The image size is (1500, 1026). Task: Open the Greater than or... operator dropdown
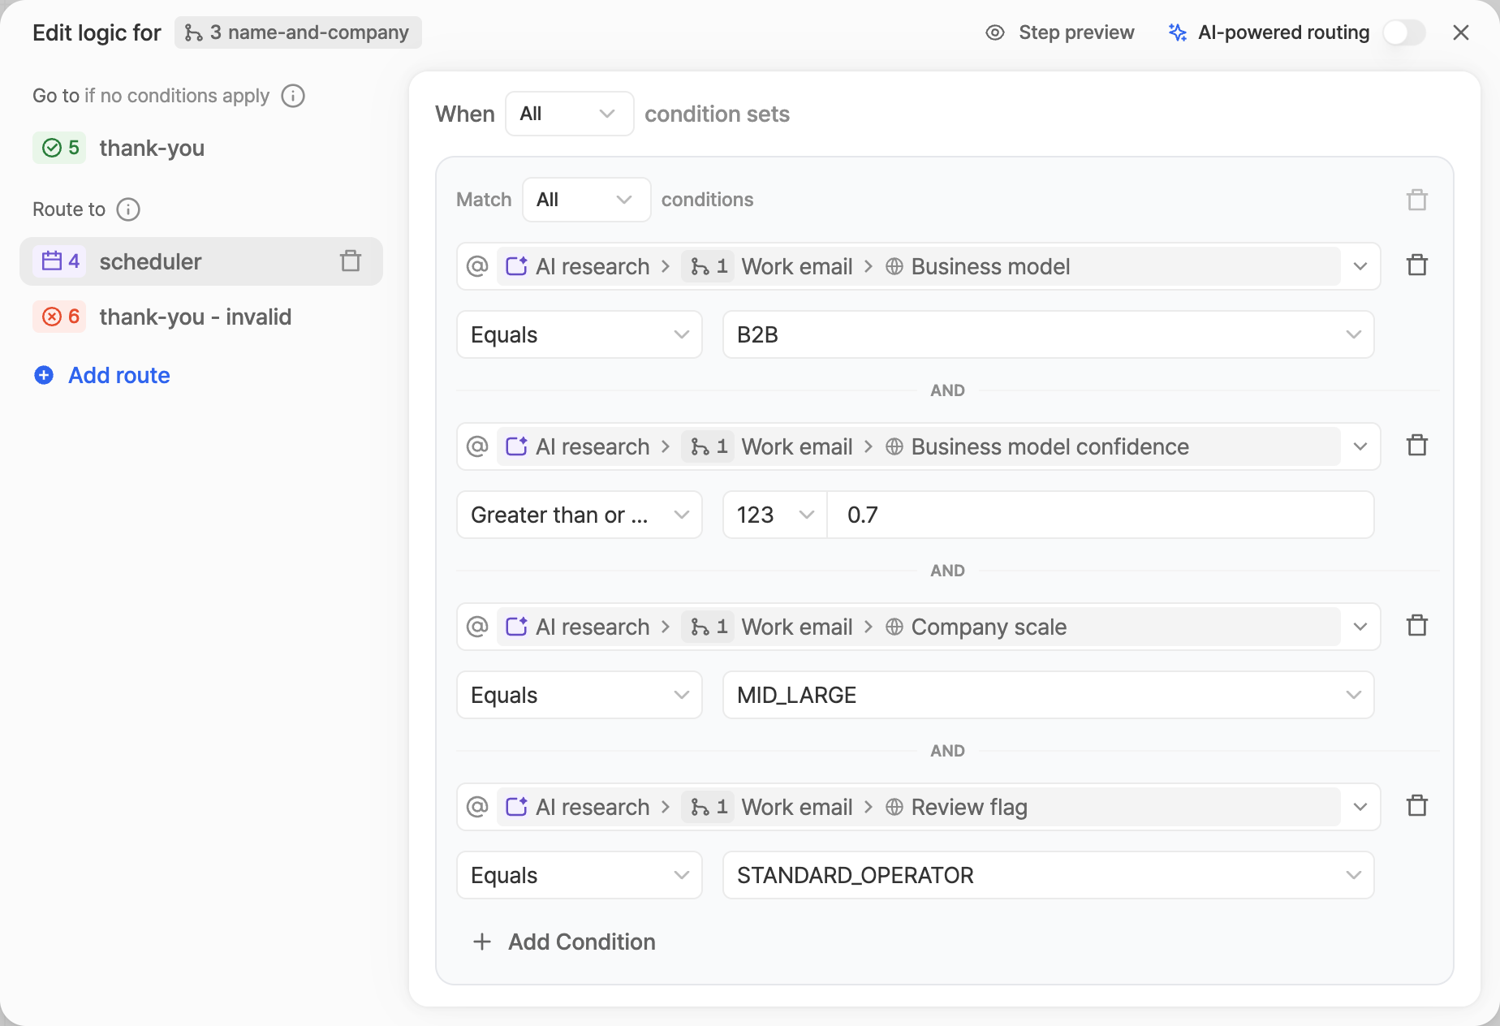pyautogui.click(x=580, y=515)
